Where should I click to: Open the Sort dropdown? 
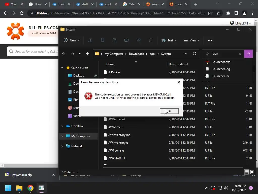pyautogui.click(x=169, y=40)
